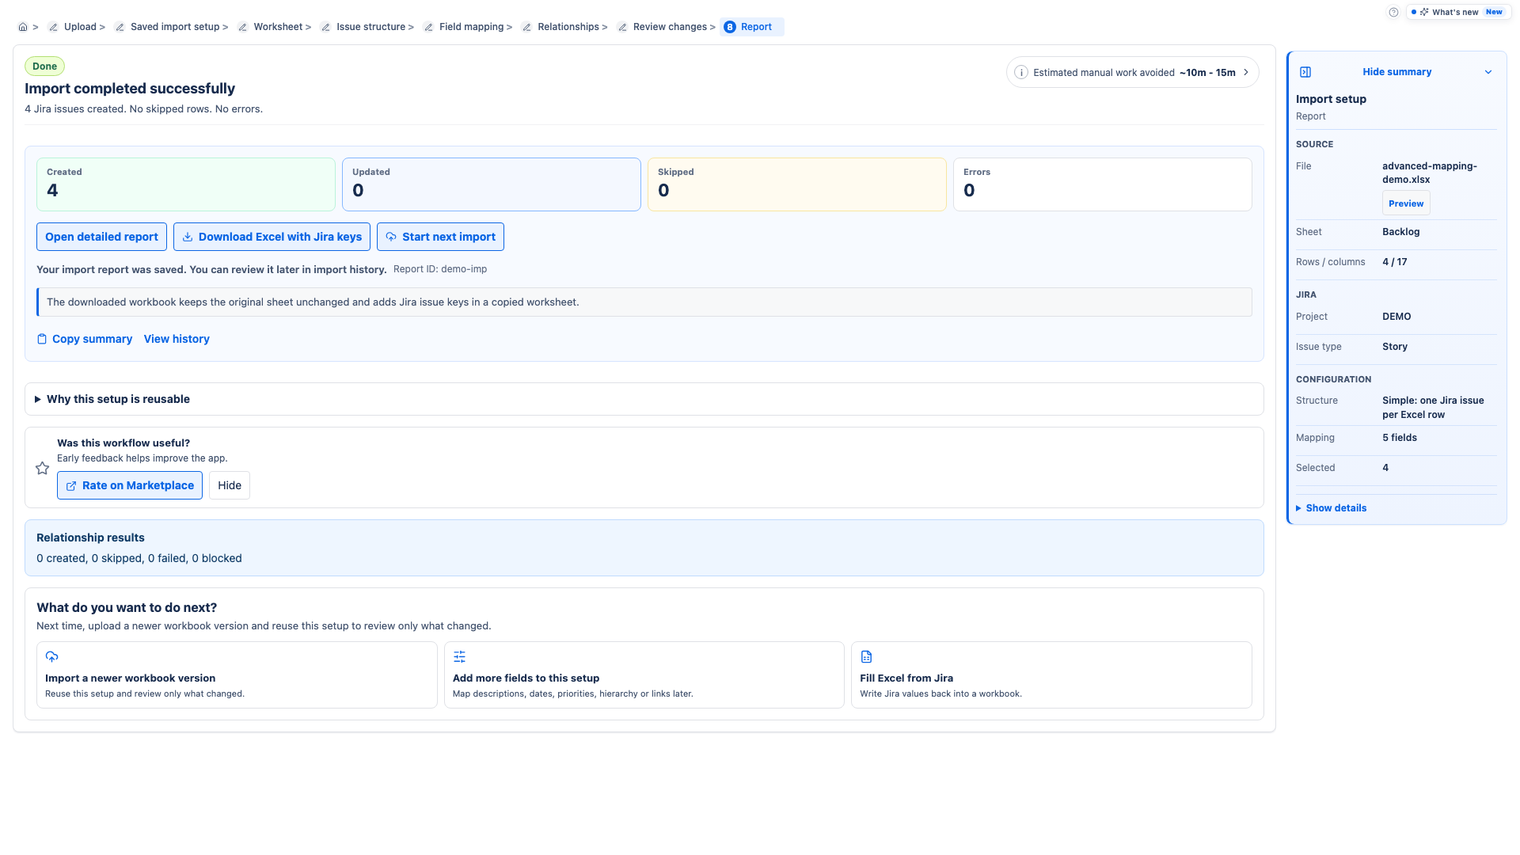Open What's new announcements

(1458, 12)
